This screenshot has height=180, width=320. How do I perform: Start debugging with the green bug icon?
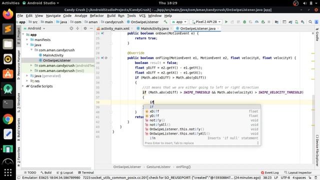(x=244, y=21)
